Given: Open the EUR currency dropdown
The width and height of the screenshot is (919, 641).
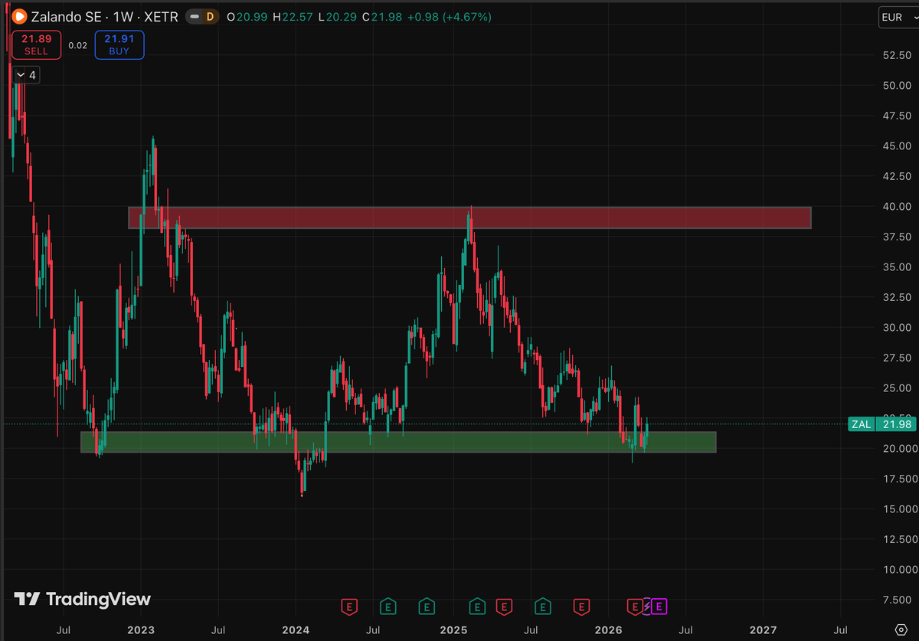Looking at the screenshot, I should 900,17.
